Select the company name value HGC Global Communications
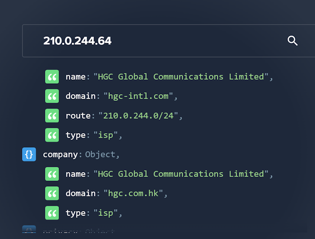Screen dimensions: 315x239 (x=181, y=174)
